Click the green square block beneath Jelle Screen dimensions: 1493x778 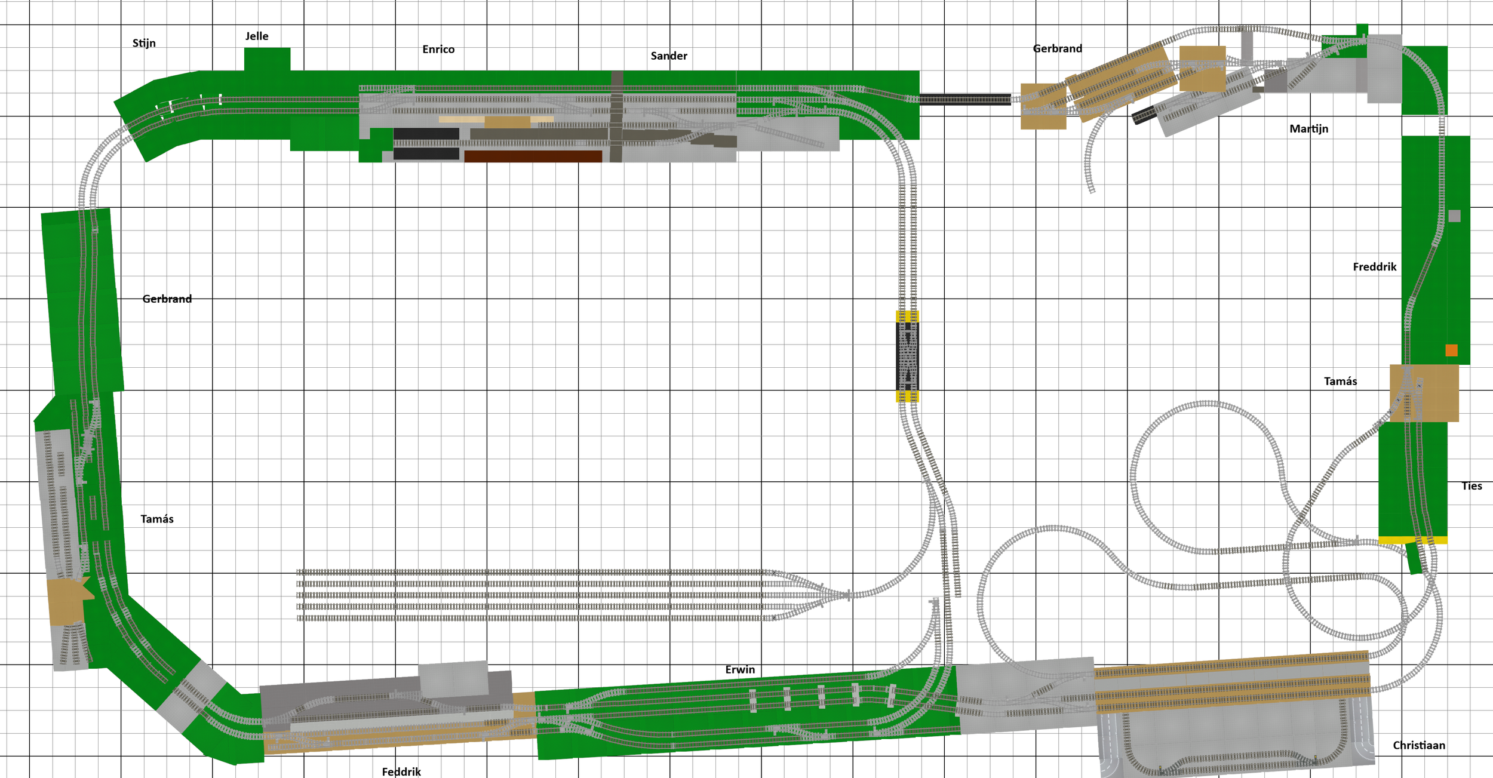tap(267, 59)
